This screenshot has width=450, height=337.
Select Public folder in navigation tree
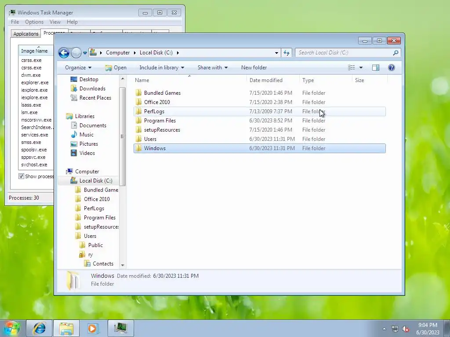95,245
